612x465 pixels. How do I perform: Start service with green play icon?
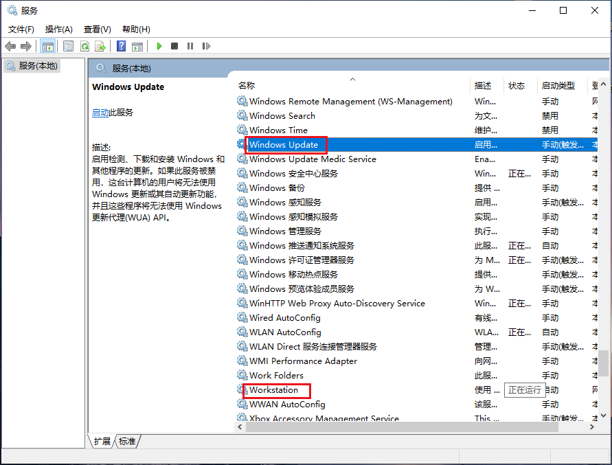159,46
